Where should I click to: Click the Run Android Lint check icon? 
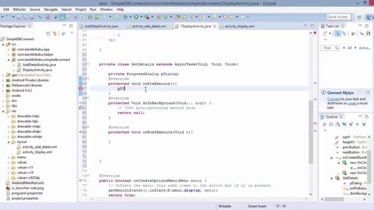click(x=105, y=17)
